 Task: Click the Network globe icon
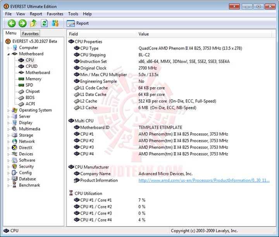click(15, 141)
